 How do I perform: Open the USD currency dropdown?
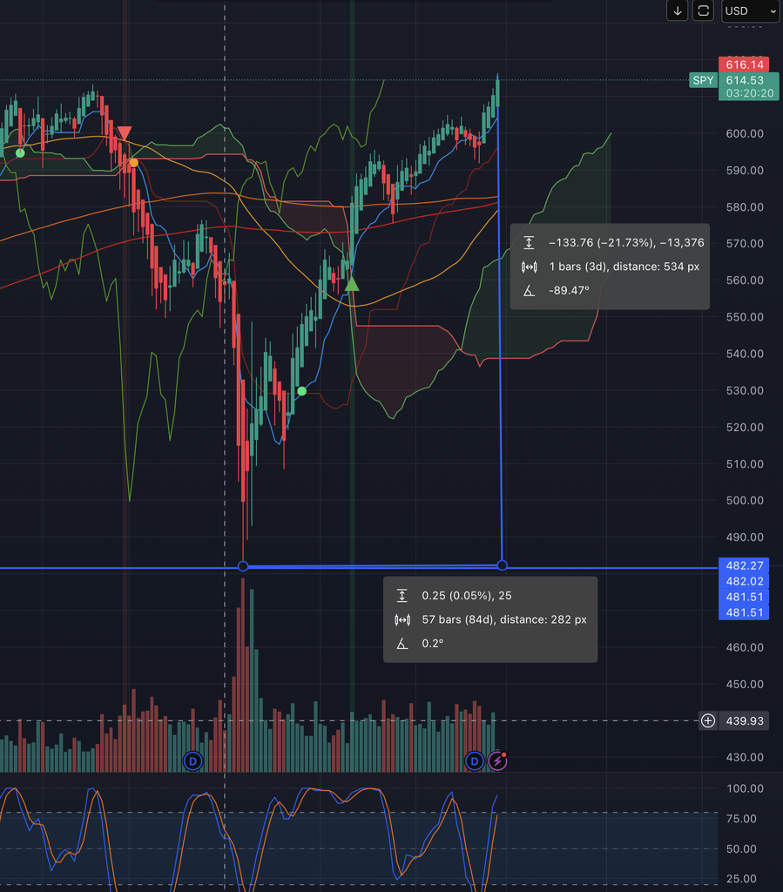[x=749, y=11]
